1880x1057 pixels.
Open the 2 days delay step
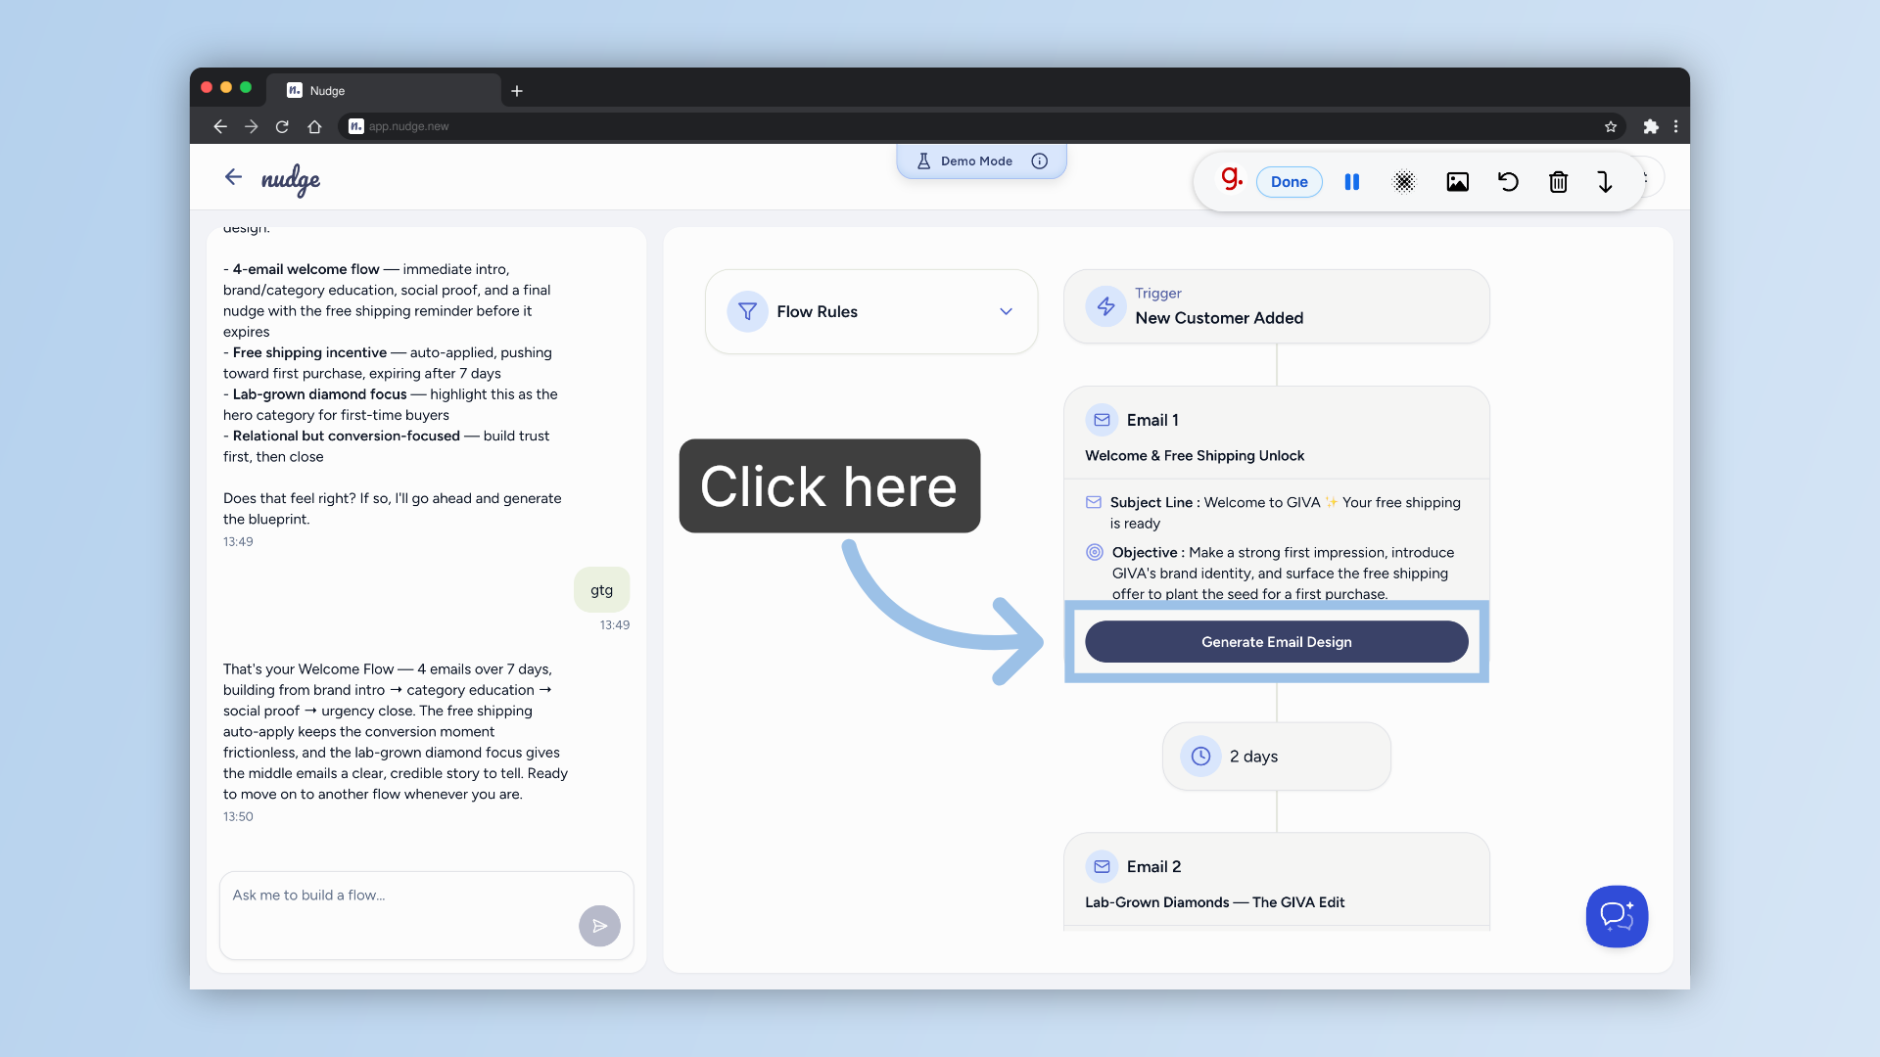pyautogui.click(x=1276, y=757)
